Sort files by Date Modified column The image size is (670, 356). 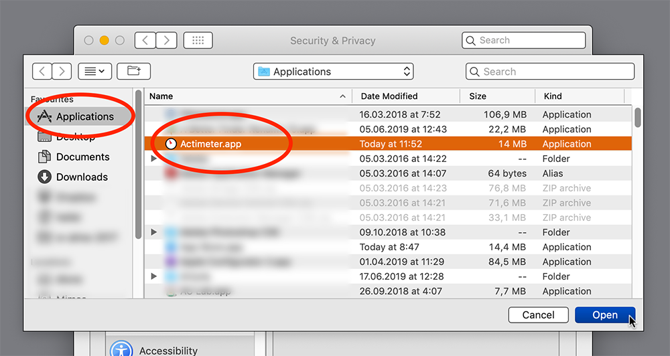(389, 96)
